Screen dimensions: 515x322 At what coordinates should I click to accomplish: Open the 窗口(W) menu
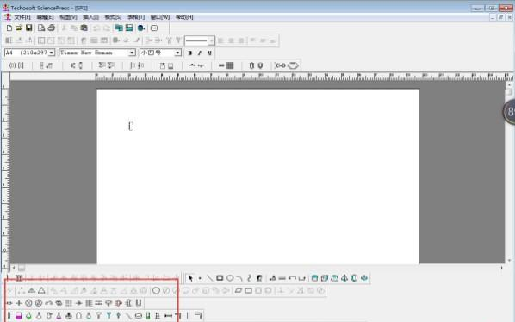pyautogui.click(x=160, y=17)
